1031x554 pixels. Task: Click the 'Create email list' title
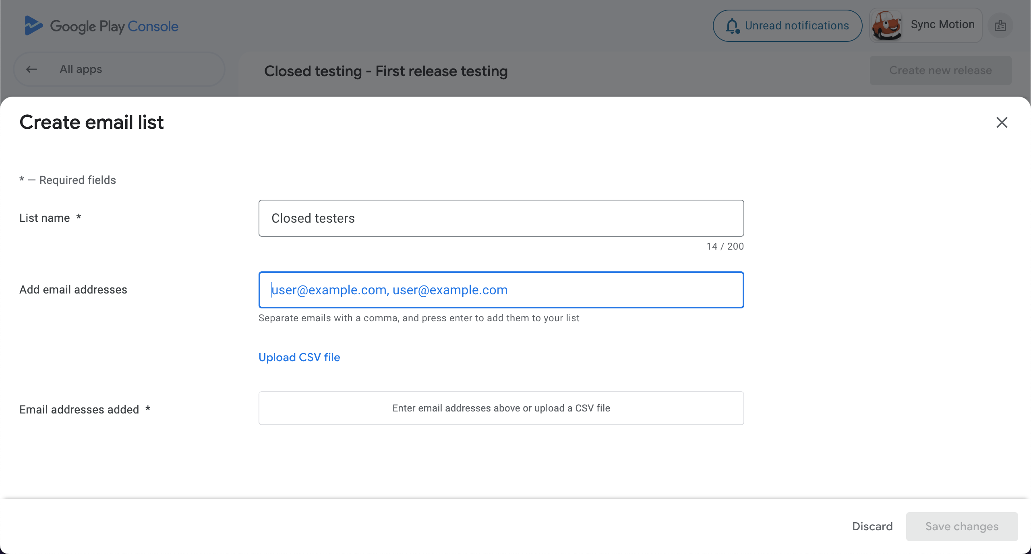point(91,122)
